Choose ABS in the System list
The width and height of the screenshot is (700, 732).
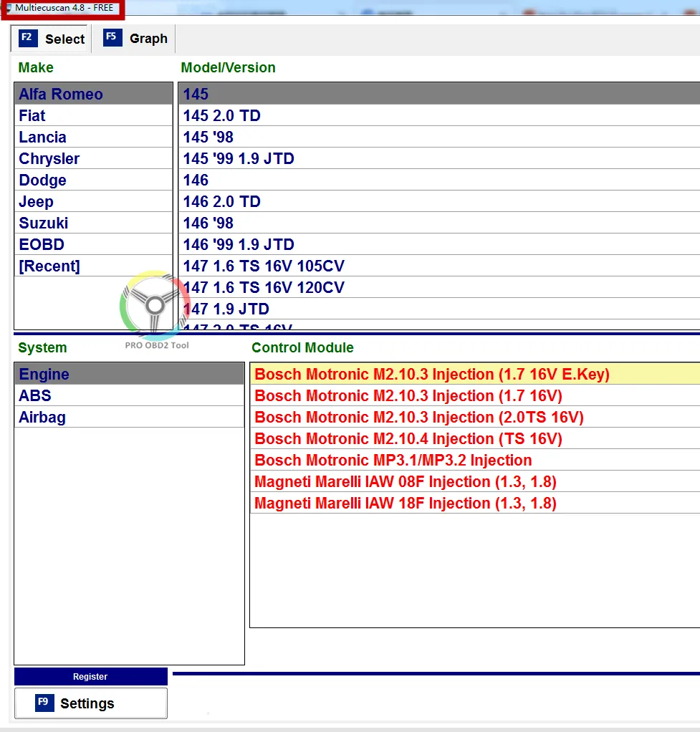pyautogui.click(x=130, y=395)
